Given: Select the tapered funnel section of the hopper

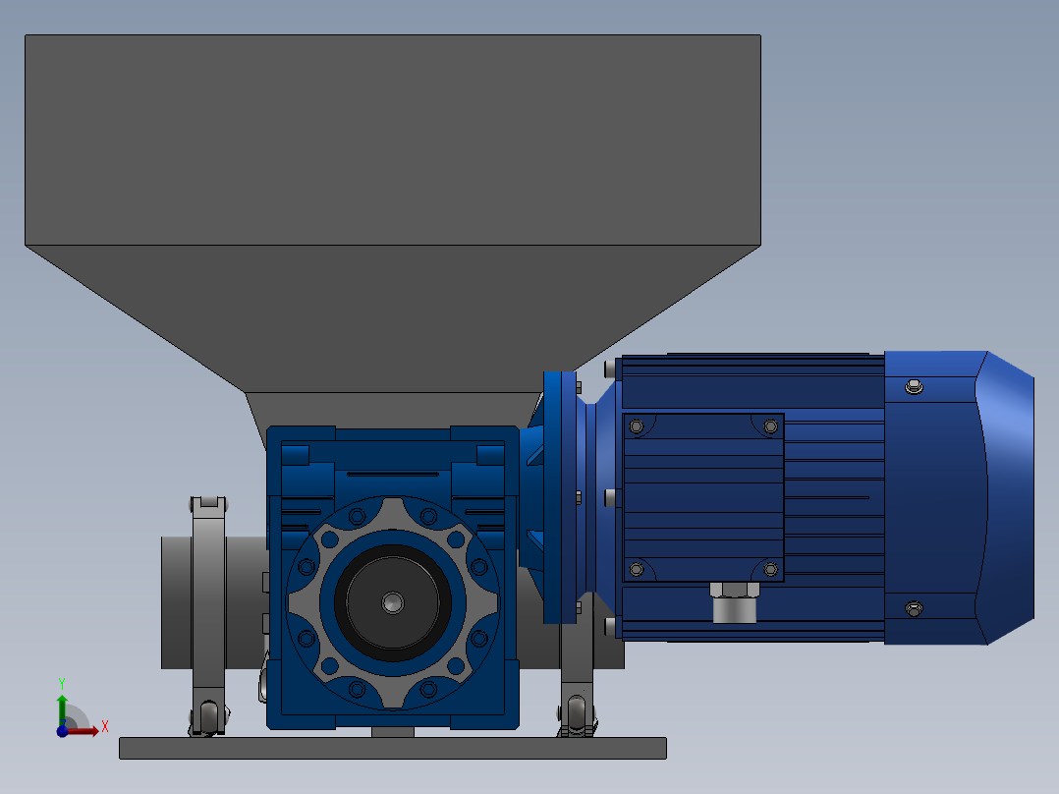Looking at the screenshot, I should 393,317.
